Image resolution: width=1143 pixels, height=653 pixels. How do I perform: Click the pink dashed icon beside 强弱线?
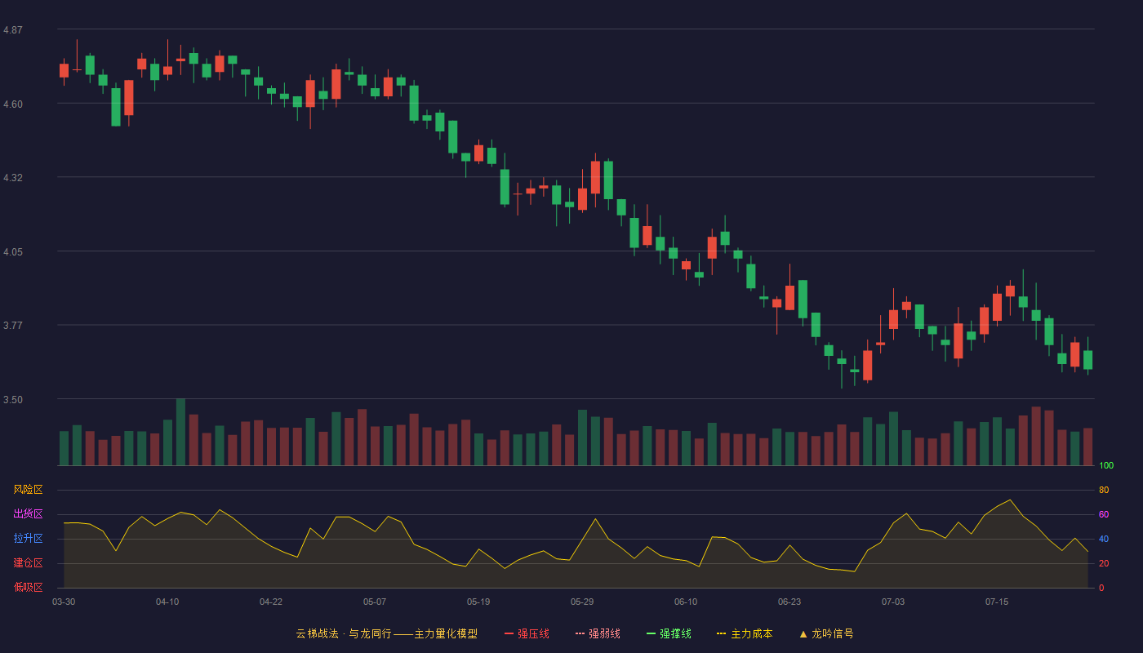pyautogui.click(x=580, y=633)
